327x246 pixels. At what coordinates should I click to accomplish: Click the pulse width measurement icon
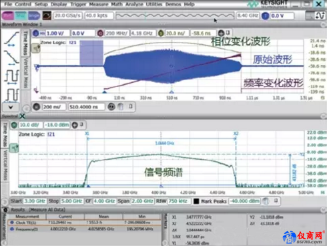point(11,95)
